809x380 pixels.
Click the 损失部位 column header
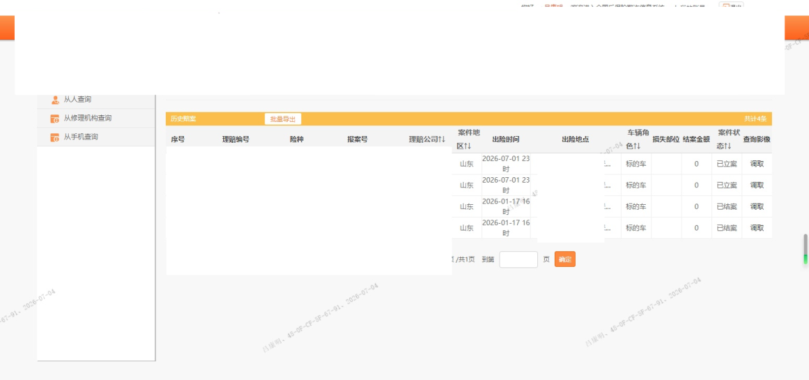(x=666, y=139)
